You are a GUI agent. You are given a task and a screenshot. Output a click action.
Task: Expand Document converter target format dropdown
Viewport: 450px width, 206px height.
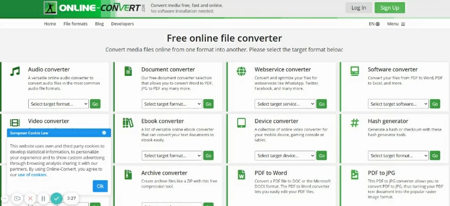[x=172, y=104]
